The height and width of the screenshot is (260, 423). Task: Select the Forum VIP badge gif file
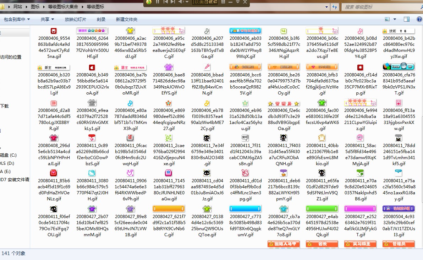click(x=399, y=67)
